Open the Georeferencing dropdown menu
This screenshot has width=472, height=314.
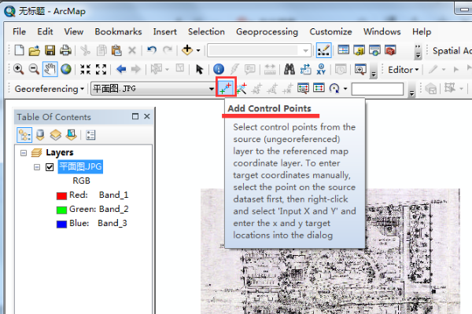(49, 89)
